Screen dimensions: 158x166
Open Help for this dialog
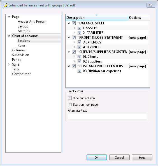click(142, 158)
